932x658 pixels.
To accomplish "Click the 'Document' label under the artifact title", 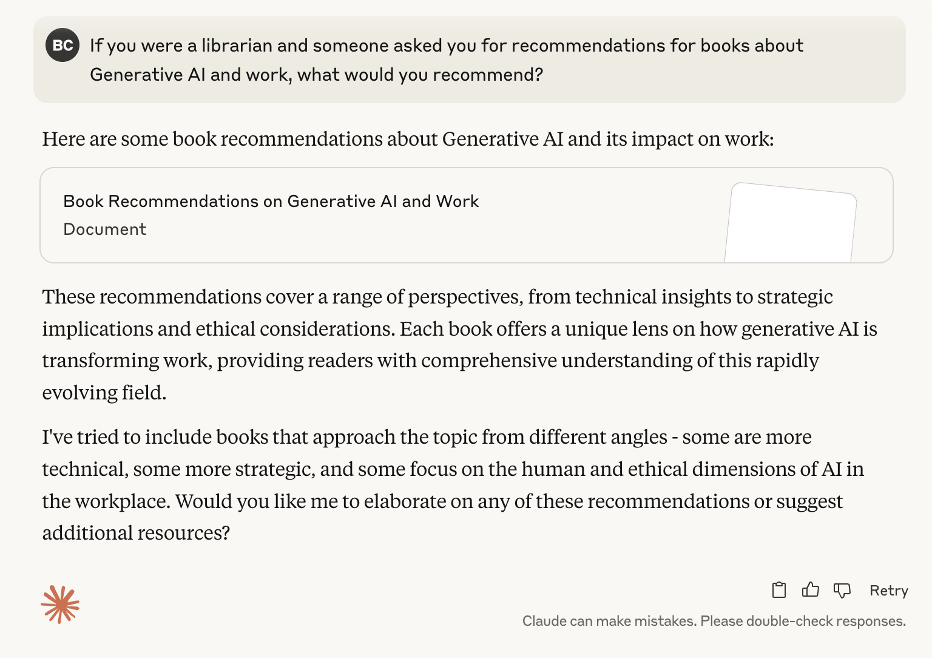I will [104, 229].
